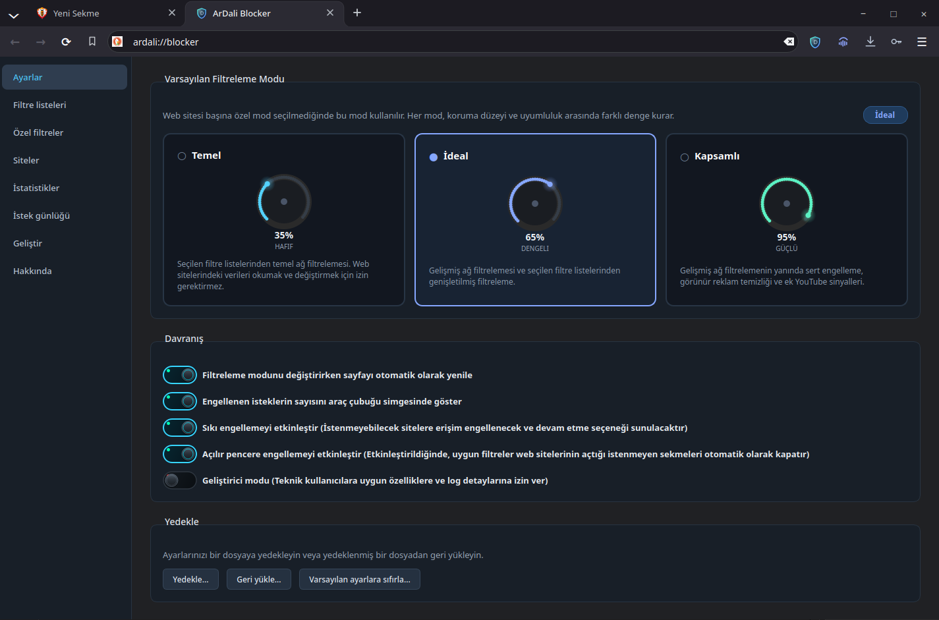
Task: Click the browser back arrow
Action: pyautogui.click(x=15, y=42)
